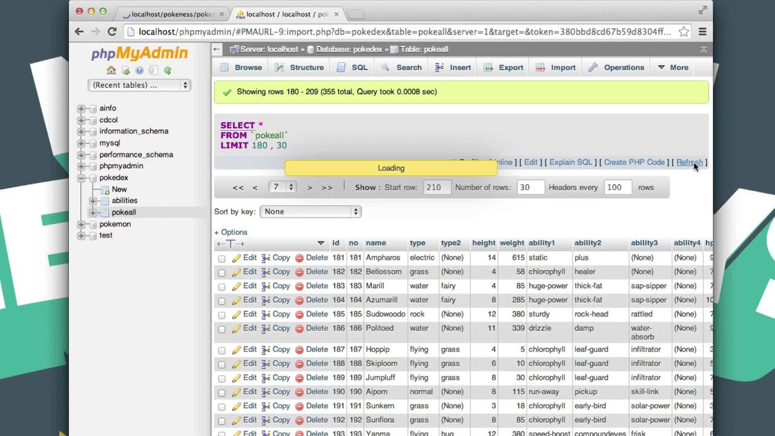This screenshot has height=436, width=775.
Task: Open the Recent tables dropdown
Action: point(140,85)
